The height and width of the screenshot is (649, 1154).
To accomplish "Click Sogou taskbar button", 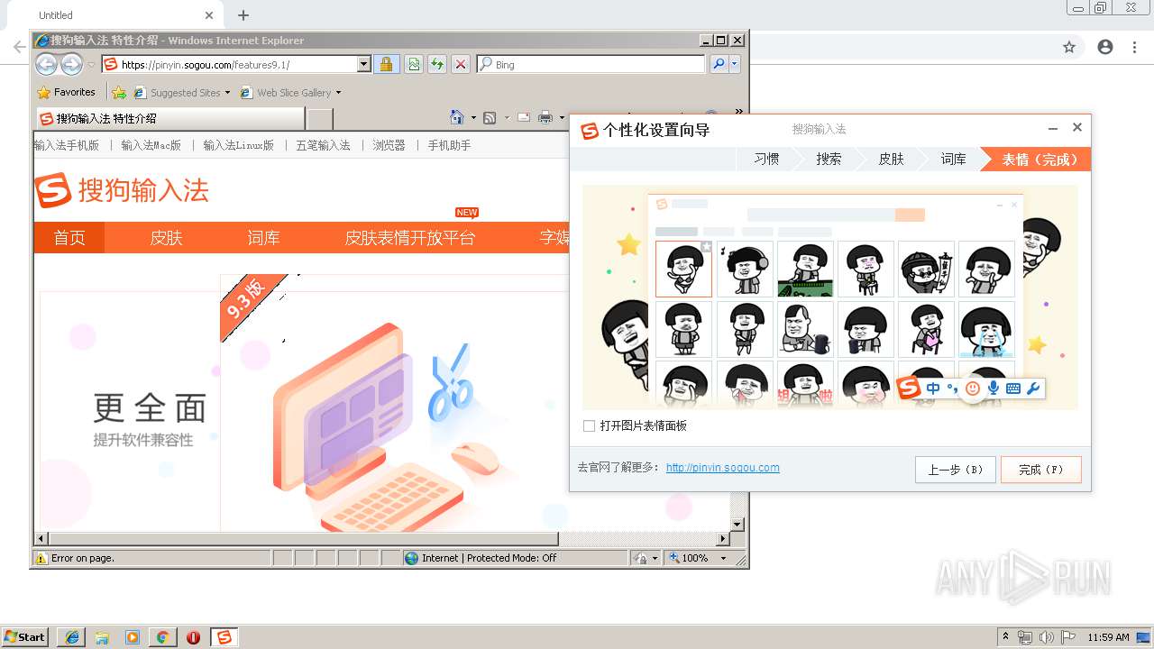I will 224,637.
